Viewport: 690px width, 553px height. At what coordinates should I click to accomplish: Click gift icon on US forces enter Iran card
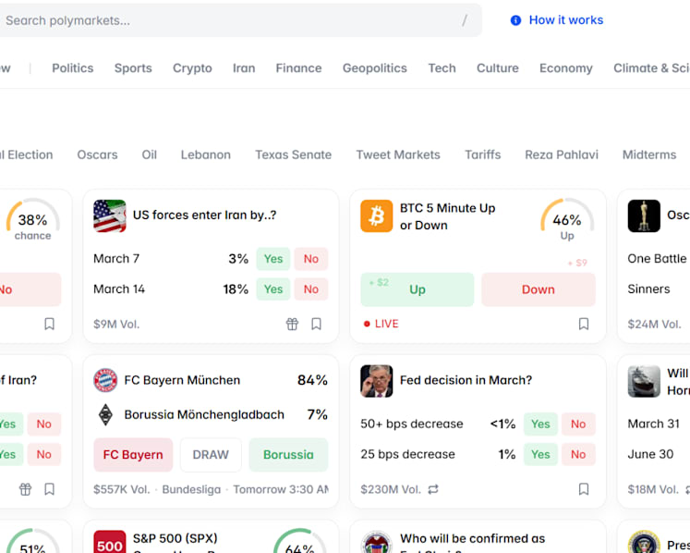tap(292, 324)
